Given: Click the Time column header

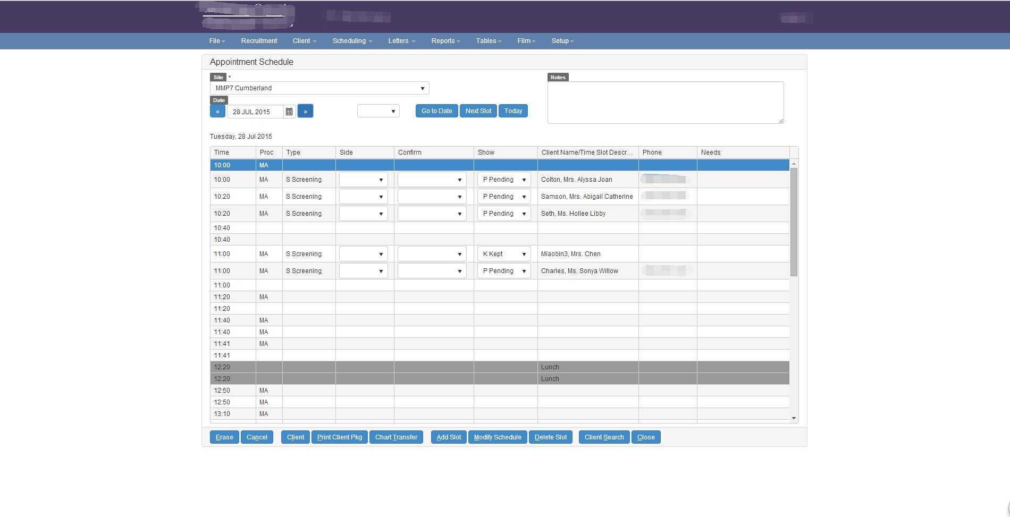Looking at the screenshot, I should [233, 152].
